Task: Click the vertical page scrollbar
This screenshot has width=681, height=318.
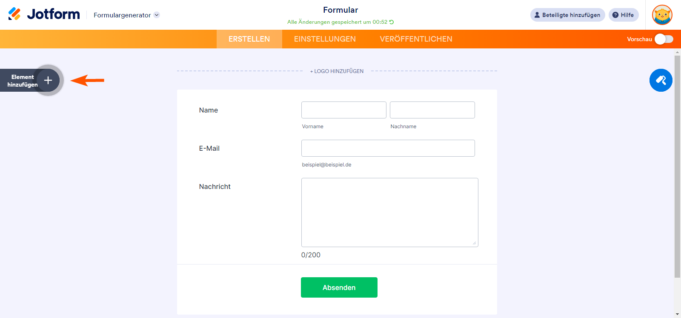Action: (x=677, y=166)
